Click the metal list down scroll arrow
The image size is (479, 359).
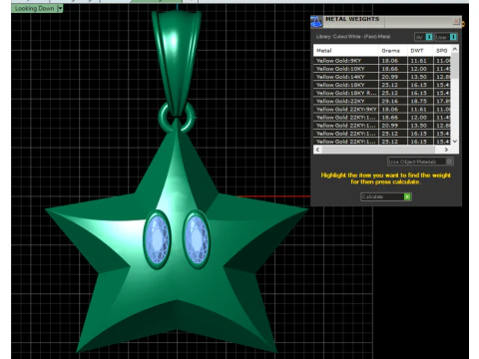tap(455, 142)
